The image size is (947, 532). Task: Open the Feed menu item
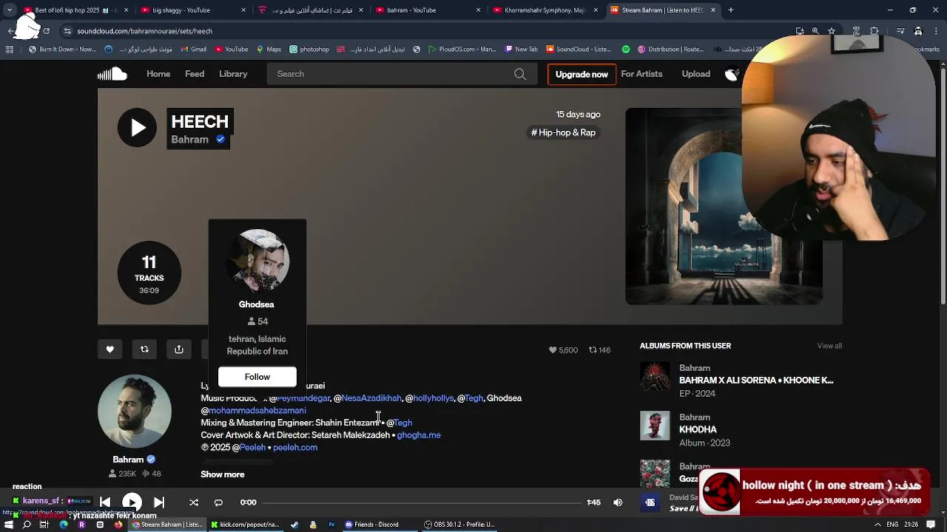(195, 74)
